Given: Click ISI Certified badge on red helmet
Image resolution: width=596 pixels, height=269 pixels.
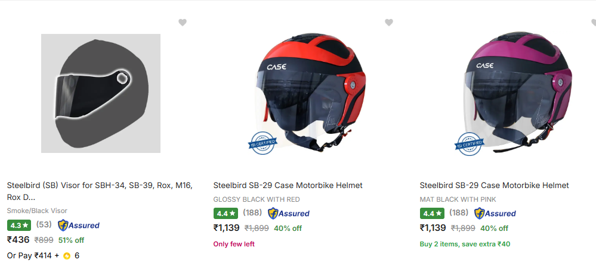Looking at the screenshot, I should [x=263, y=143].
